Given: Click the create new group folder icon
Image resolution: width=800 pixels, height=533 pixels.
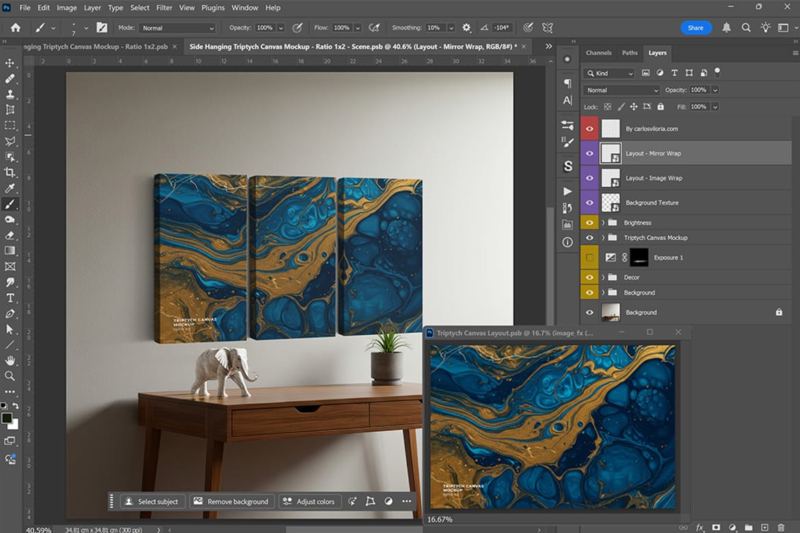Looking at the screenshot, I should click(x=749, y=528).
